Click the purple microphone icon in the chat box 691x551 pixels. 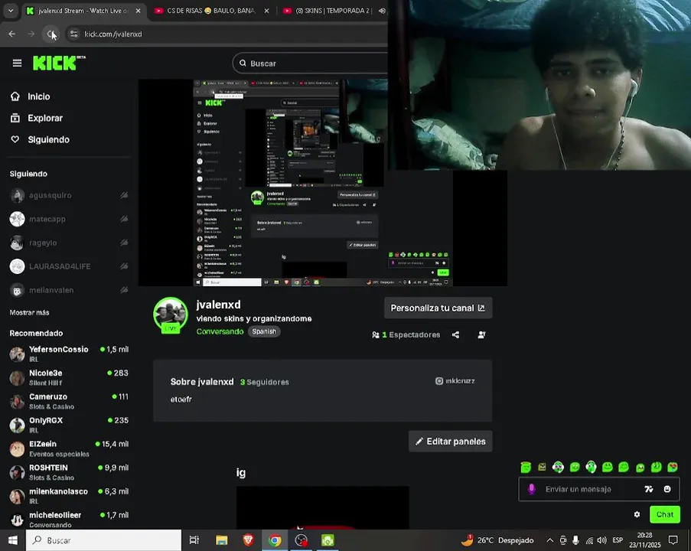(x=532, y=489)
